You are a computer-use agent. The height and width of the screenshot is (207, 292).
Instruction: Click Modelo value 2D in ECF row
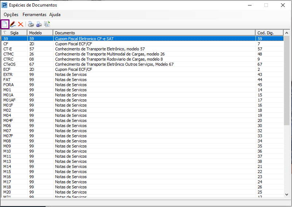[x=32, y=69]
